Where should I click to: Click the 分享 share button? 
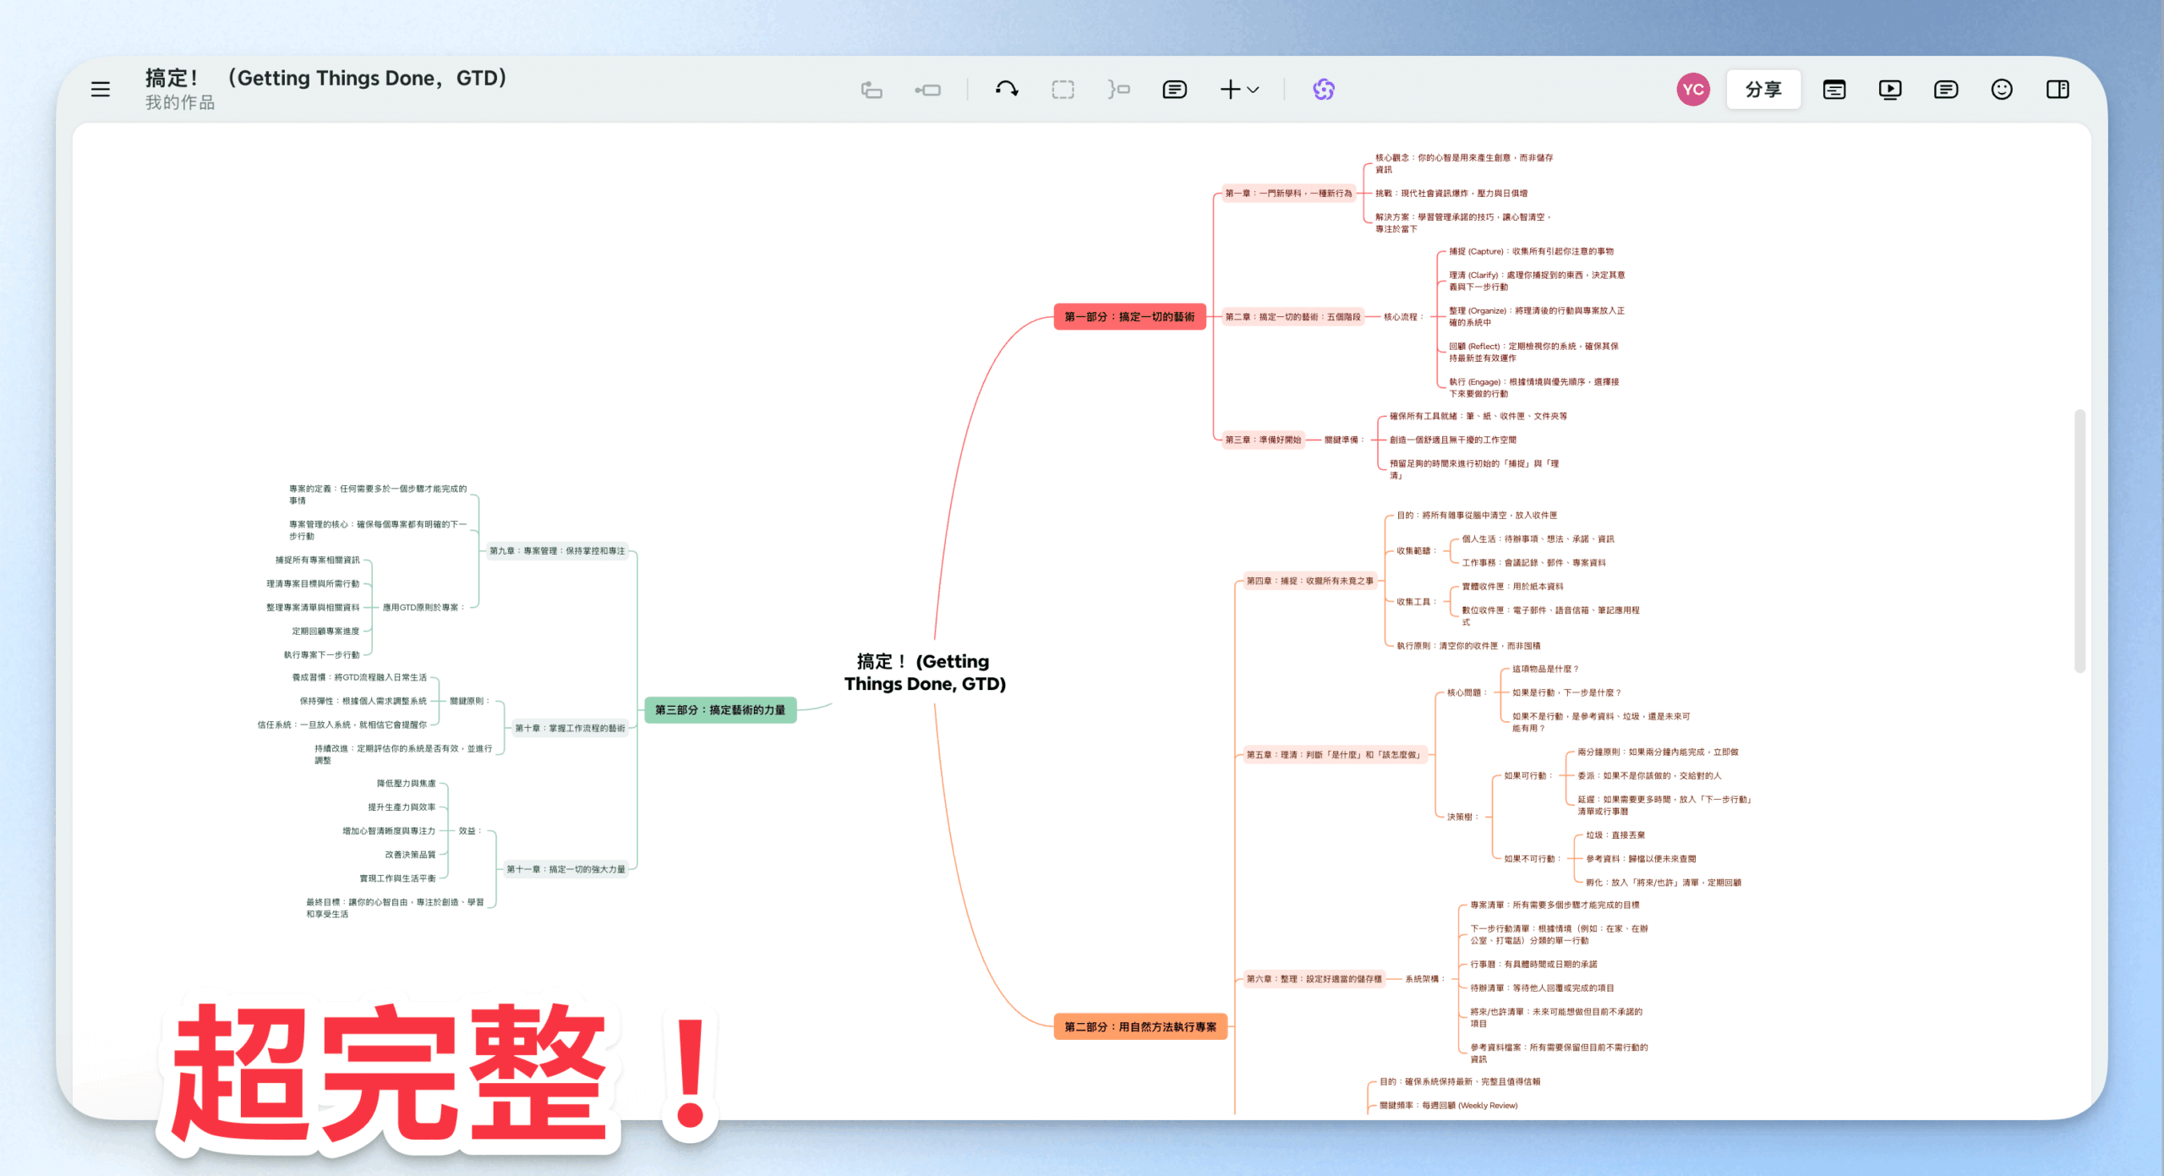(x=1763, y=90)
